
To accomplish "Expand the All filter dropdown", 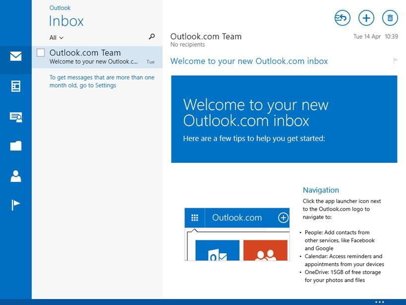I will pyautogui.click(x=57, y=38).
